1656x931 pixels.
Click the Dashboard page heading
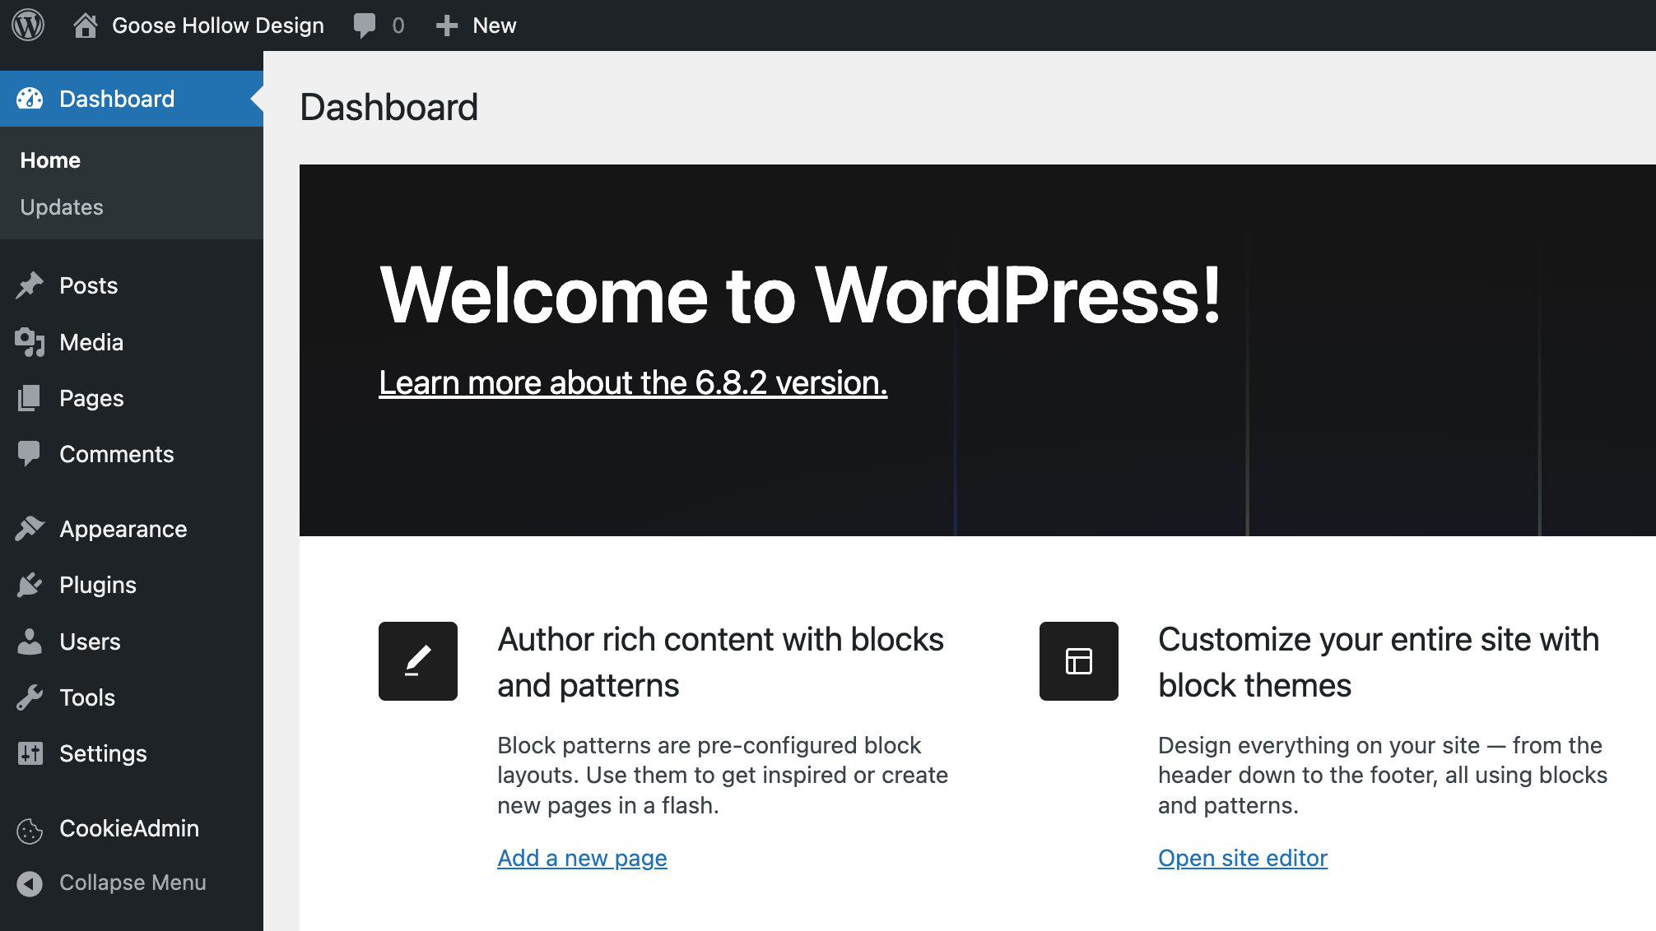pos(388,107)
